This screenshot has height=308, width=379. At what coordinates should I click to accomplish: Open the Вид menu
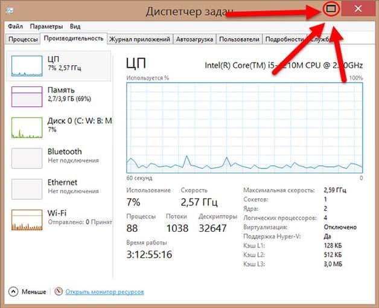pos(75,27)
